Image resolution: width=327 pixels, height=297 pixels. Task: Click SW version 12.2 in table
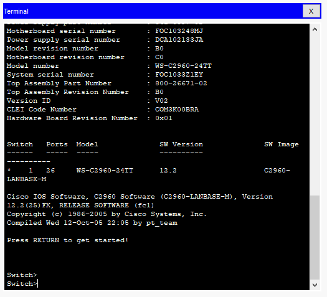pos(168,171)
